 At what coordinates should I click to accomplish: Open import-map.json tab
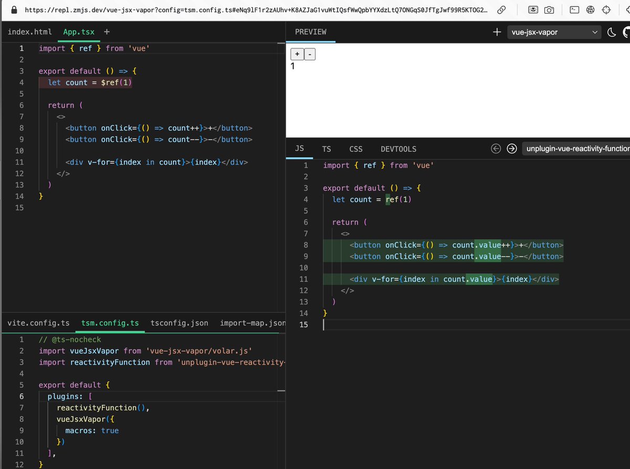tap(253, 322)
